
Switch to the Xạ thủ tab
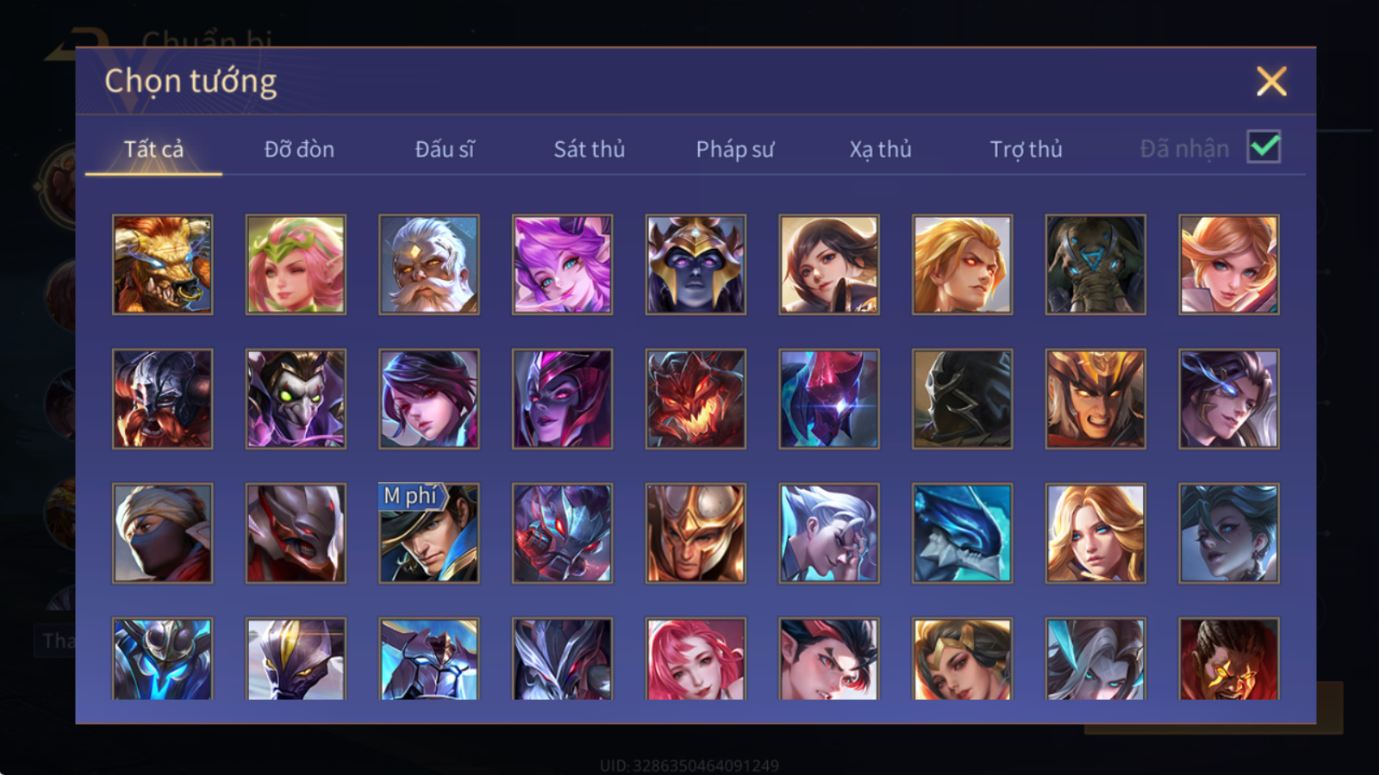coord(880,149)
